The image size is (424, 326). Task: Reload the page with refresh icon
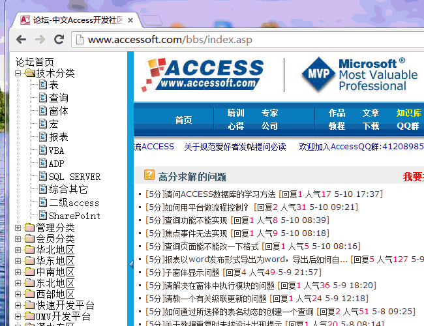[59, 40]
